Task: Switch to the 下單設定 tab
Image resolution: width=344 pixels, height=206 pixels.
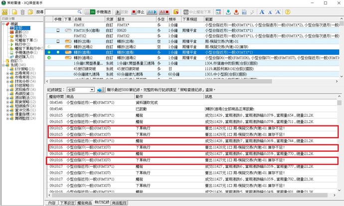Action: coord(67,203)
